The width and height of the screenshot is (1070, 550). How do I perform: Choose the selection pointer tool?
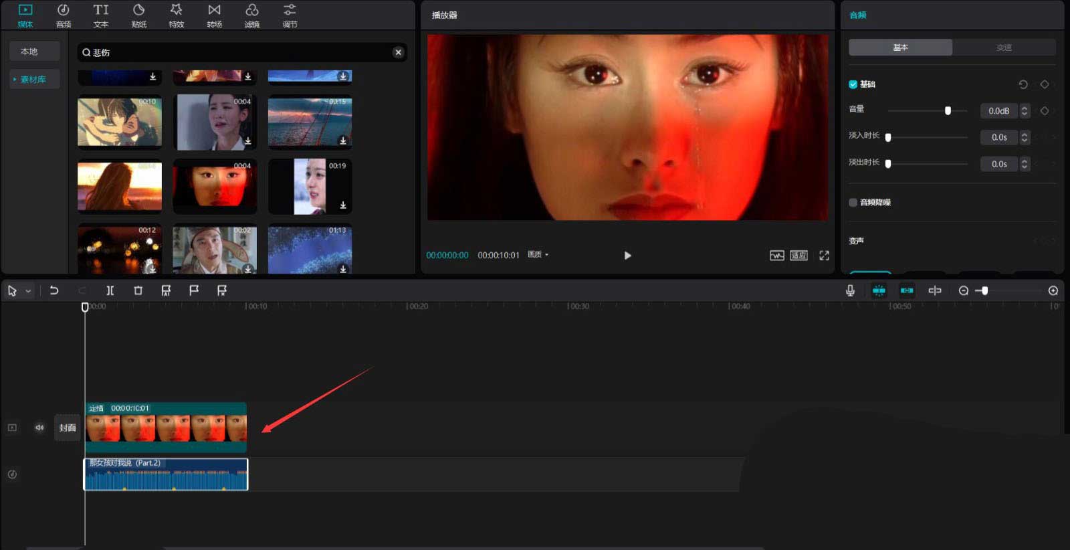12,290
